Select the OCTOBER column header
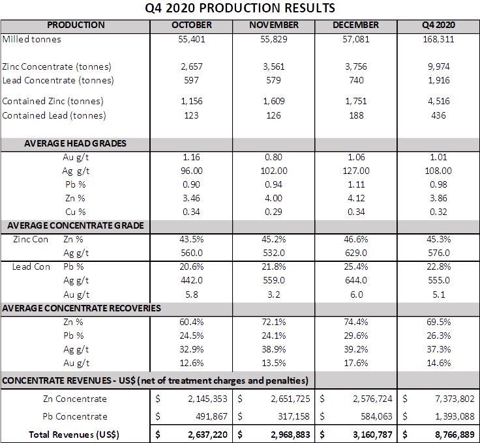The height and width of the screenshot is (443, 480). 191,25
